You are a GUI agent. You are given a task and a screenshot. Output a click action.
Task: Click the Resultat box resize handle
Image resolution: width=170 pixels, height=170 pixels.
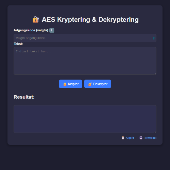[155, 132]
